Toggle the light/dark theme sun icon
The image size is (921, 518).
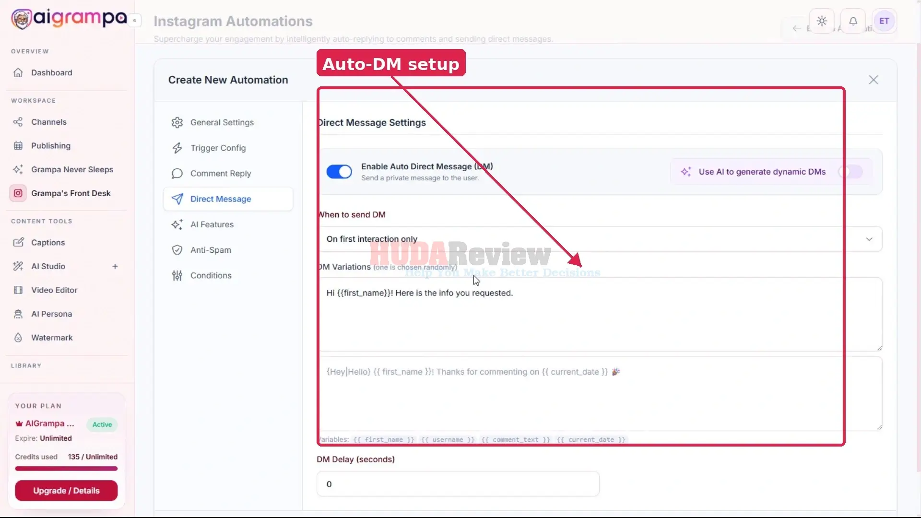(822, 21)
